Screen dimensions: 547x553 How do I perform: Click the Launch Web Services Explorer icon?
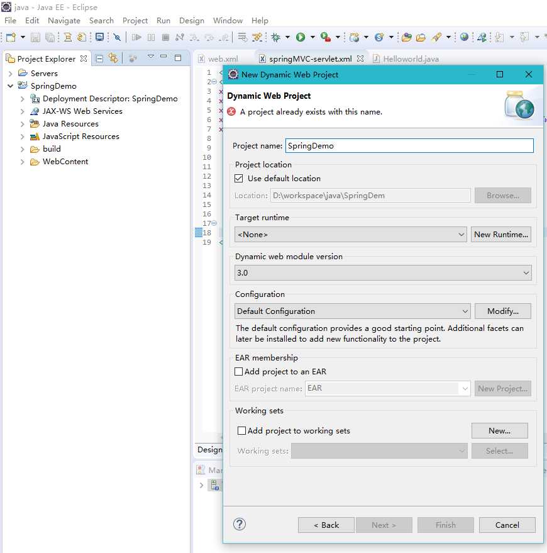tap(482, 37)
